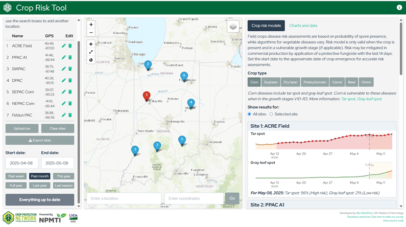
Task: Click the Enter a location field
Action: tap(124, 198)
